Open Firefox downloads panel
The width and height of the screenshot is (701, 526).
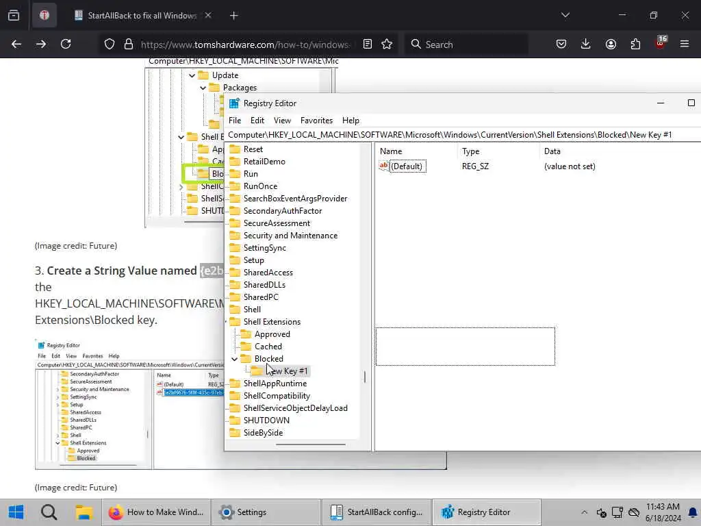click(586, 44)
